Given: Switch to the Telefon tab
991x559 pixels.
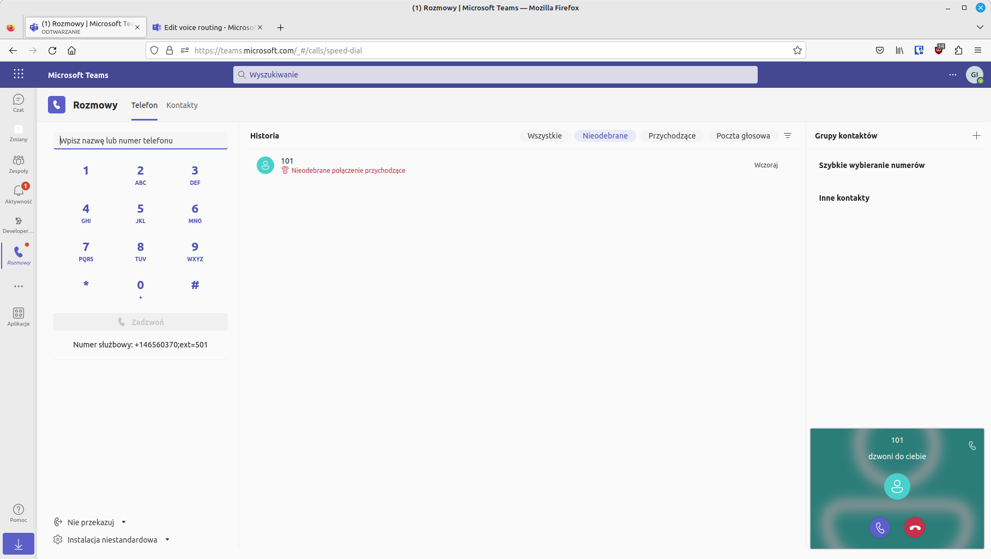Looking at the screenshot, I should click(x=144, y=105).
